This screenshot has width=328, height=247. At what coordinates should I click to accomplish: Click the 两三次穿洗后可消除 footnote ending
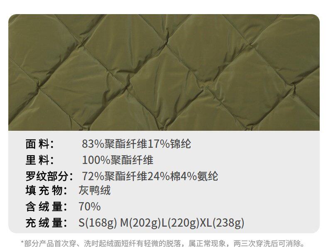tap(267, 243)
